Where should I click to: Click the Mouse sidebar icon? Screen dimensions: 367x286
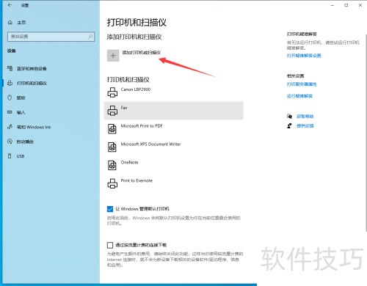coord(10,98)
